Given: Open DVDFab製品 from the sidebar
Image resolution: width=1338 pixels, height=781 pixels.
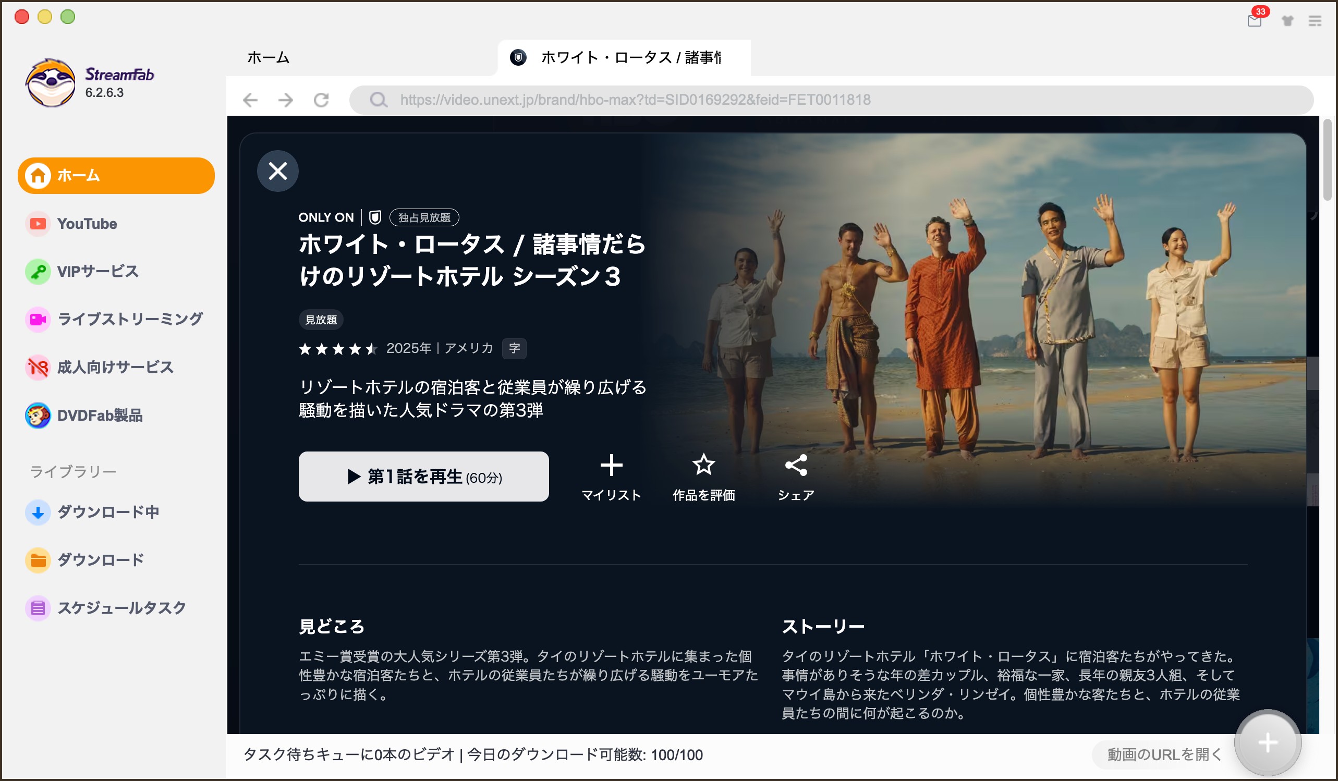Looking at the screenshot, I should [100, 416].
